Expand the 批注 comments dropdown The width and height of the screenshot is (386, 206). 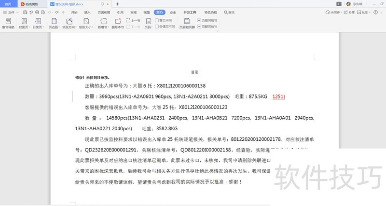pyautogui.click(x=369, y=13)
